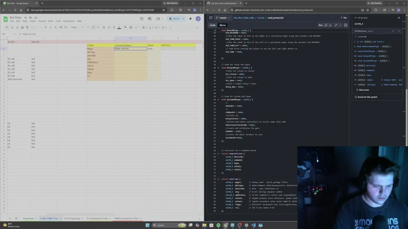Decrease font size with minus button
Viewport: 408px width, 229px height.
tap(89, 27)
